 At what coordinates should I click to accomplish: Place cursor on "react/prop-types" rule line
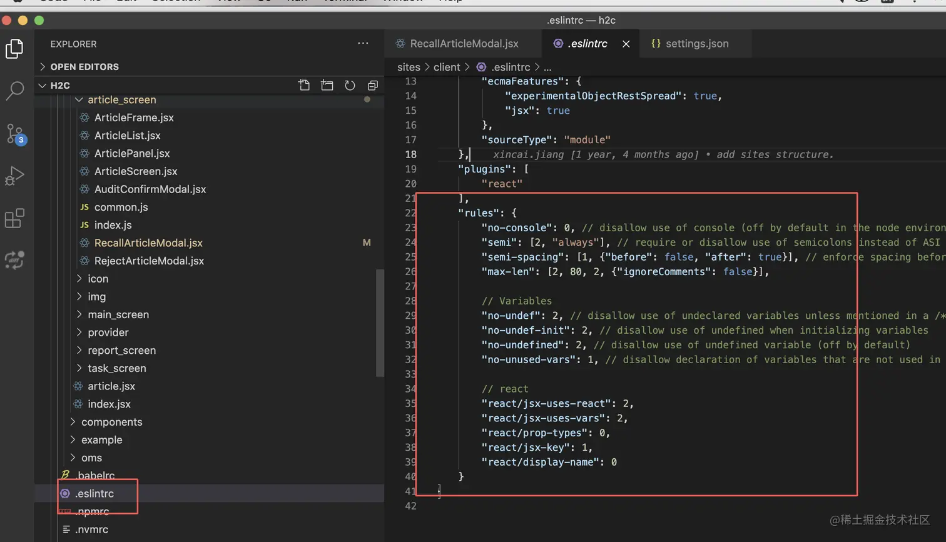545,433
